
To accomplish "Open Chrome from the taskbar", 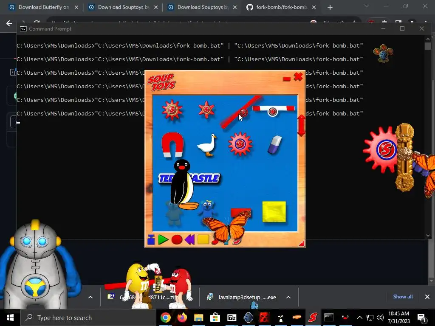I will click(165, 318).
